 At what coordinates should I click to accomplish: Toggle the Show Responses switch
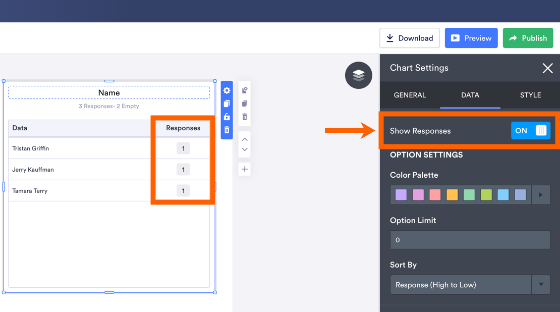(x=530, y=131)
